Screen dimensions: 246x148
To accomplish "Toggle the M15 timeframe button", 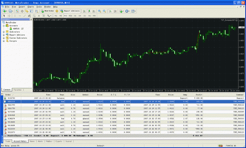I will pyautogui.click(x=65, y=16).
